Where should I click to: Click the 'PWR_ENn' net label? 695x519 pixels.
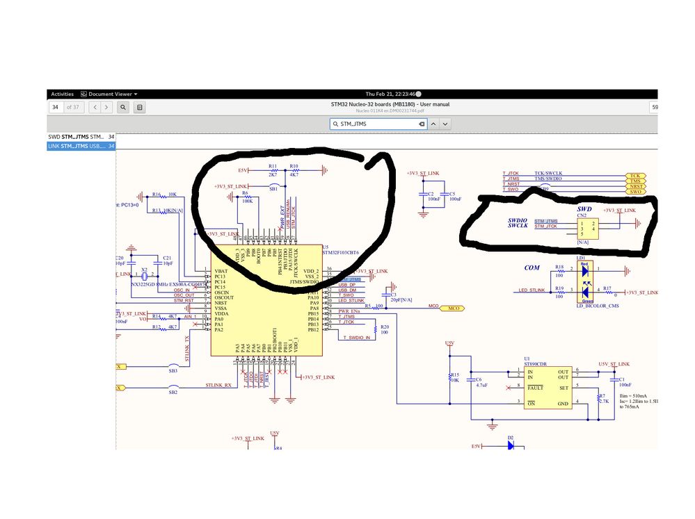[x=349, y=311]
